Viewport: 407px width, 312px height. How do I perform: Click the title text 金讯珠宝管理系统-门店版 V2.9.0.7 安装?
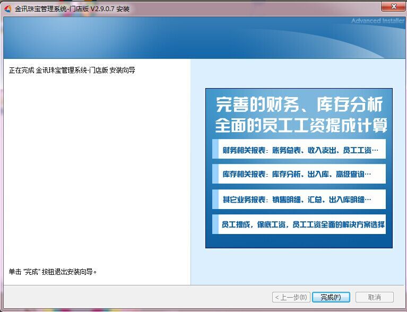point(72,9)
